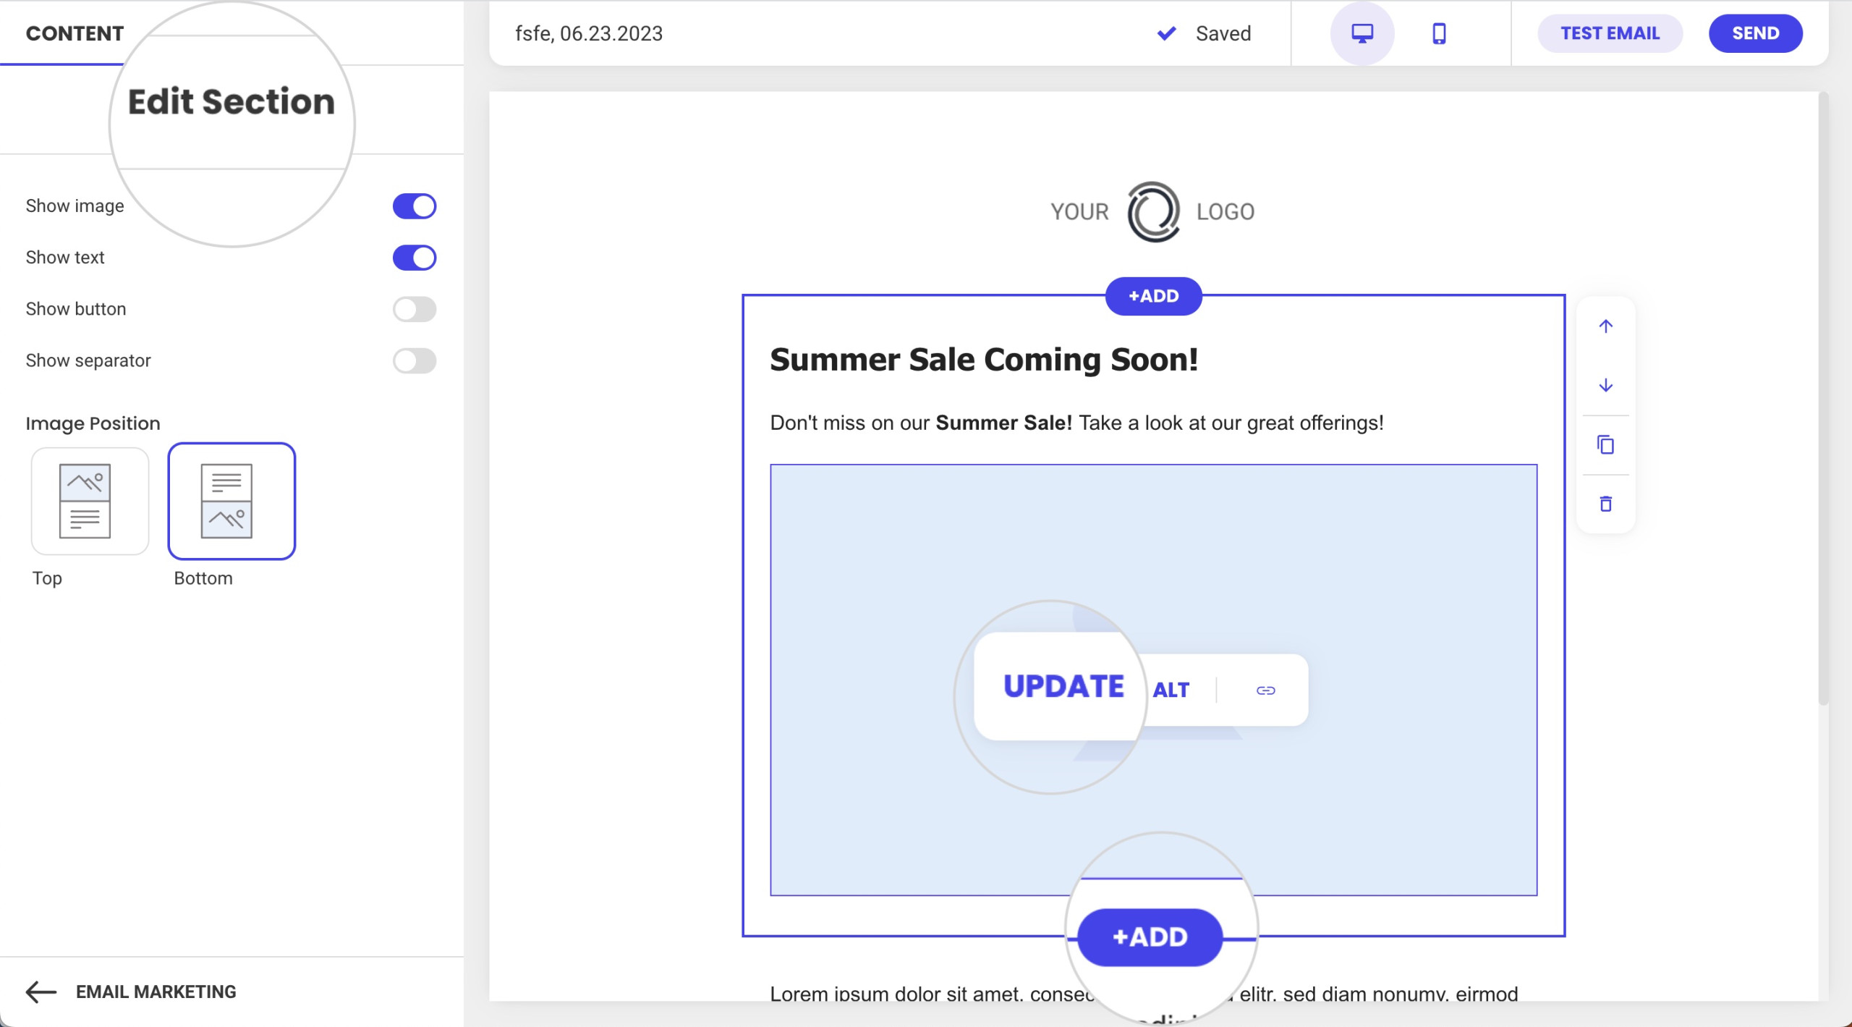Click the delete section trash icon

click(1605, 502)
